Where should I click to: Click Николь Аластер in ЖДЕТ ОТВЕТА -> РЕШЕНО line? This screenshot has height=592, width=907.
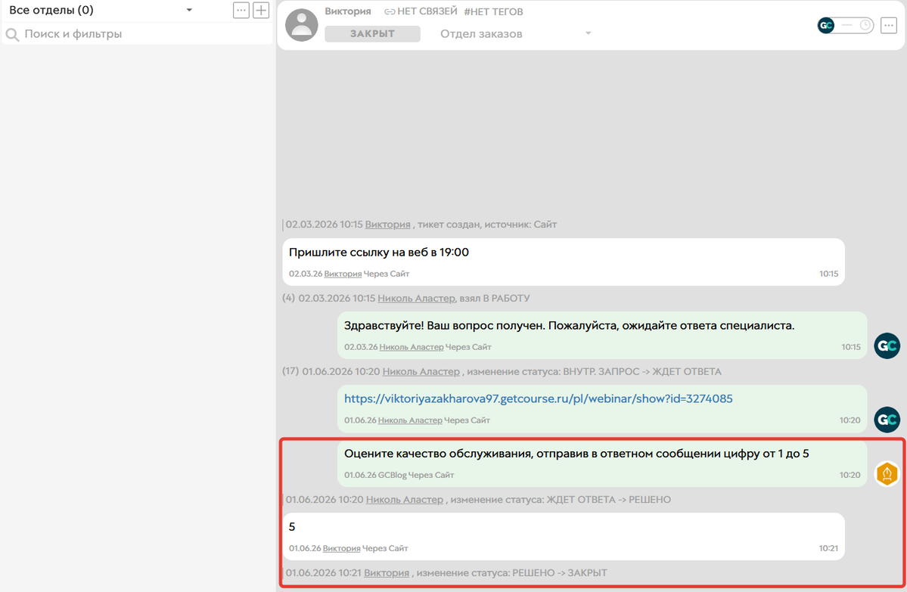405,500
